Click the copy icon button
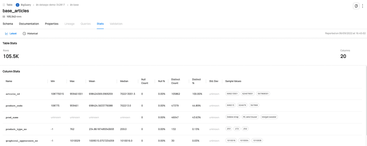Viewport: 367px width, 146px height. point(356,6)
